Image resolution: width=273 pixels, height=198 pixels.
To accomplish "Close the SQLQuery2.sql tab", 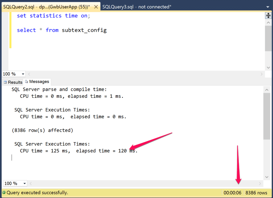I will [x=96, y=7].
